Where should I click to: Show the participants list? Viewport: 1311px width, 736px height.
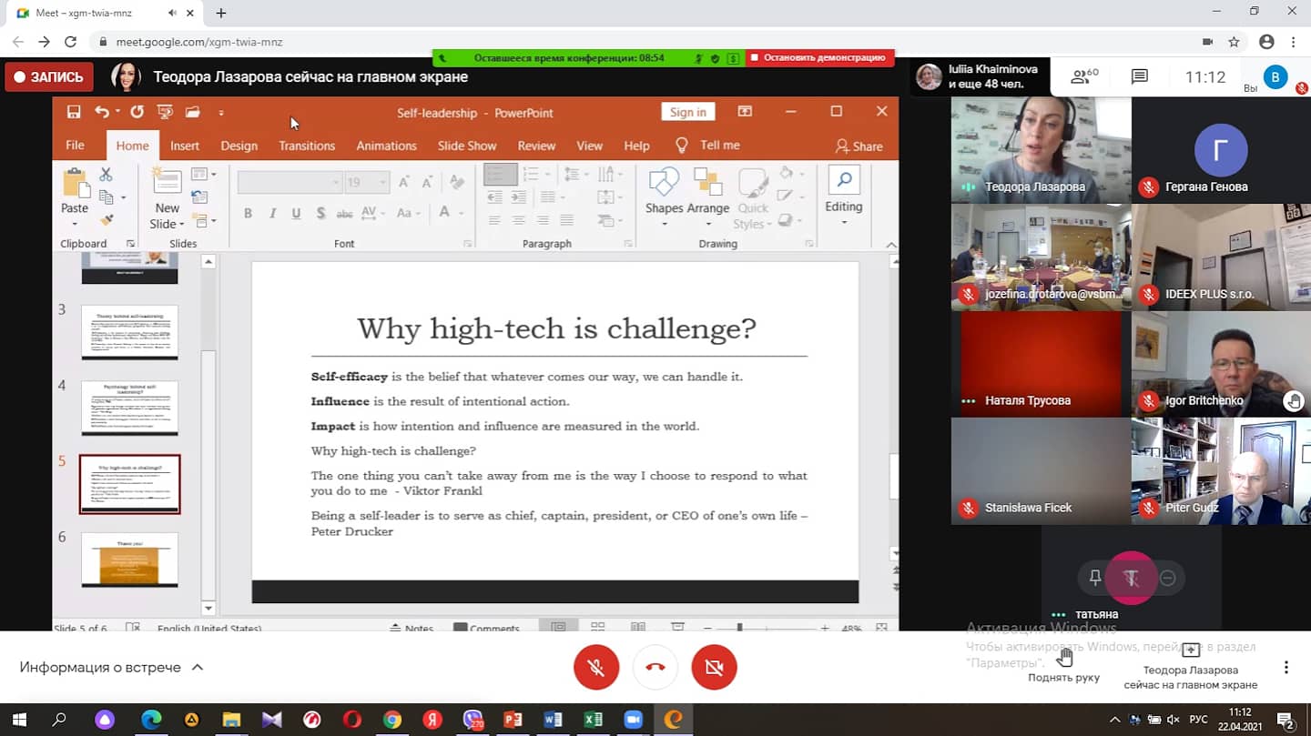pyautogui.click(x=1083, y=77)
